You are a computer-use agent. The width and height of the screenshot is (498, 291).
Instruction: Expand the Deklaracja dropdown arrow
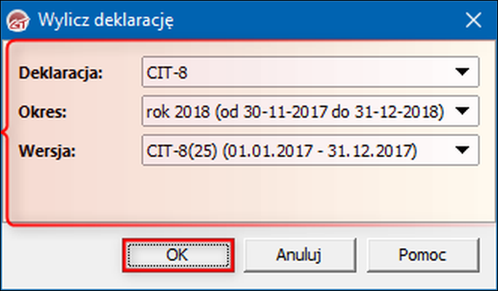click(x=462, y=72)
